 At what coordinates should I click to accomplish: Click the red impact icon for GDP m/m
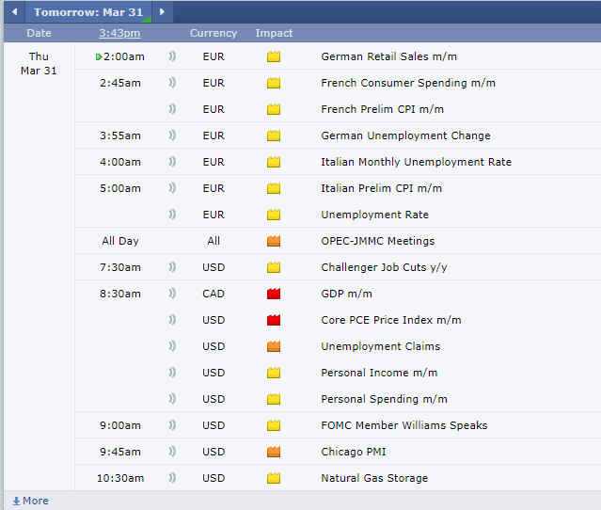(x=274, y=294)
